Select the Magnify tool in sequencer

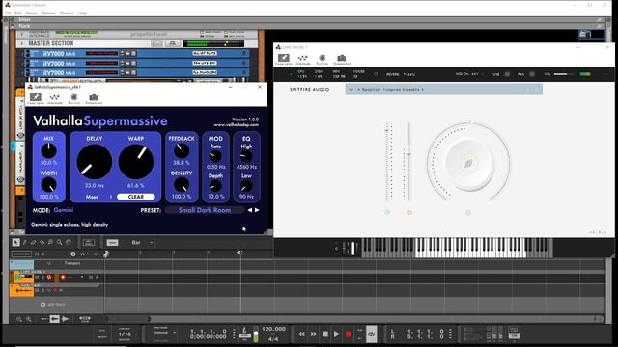point(59,242)
